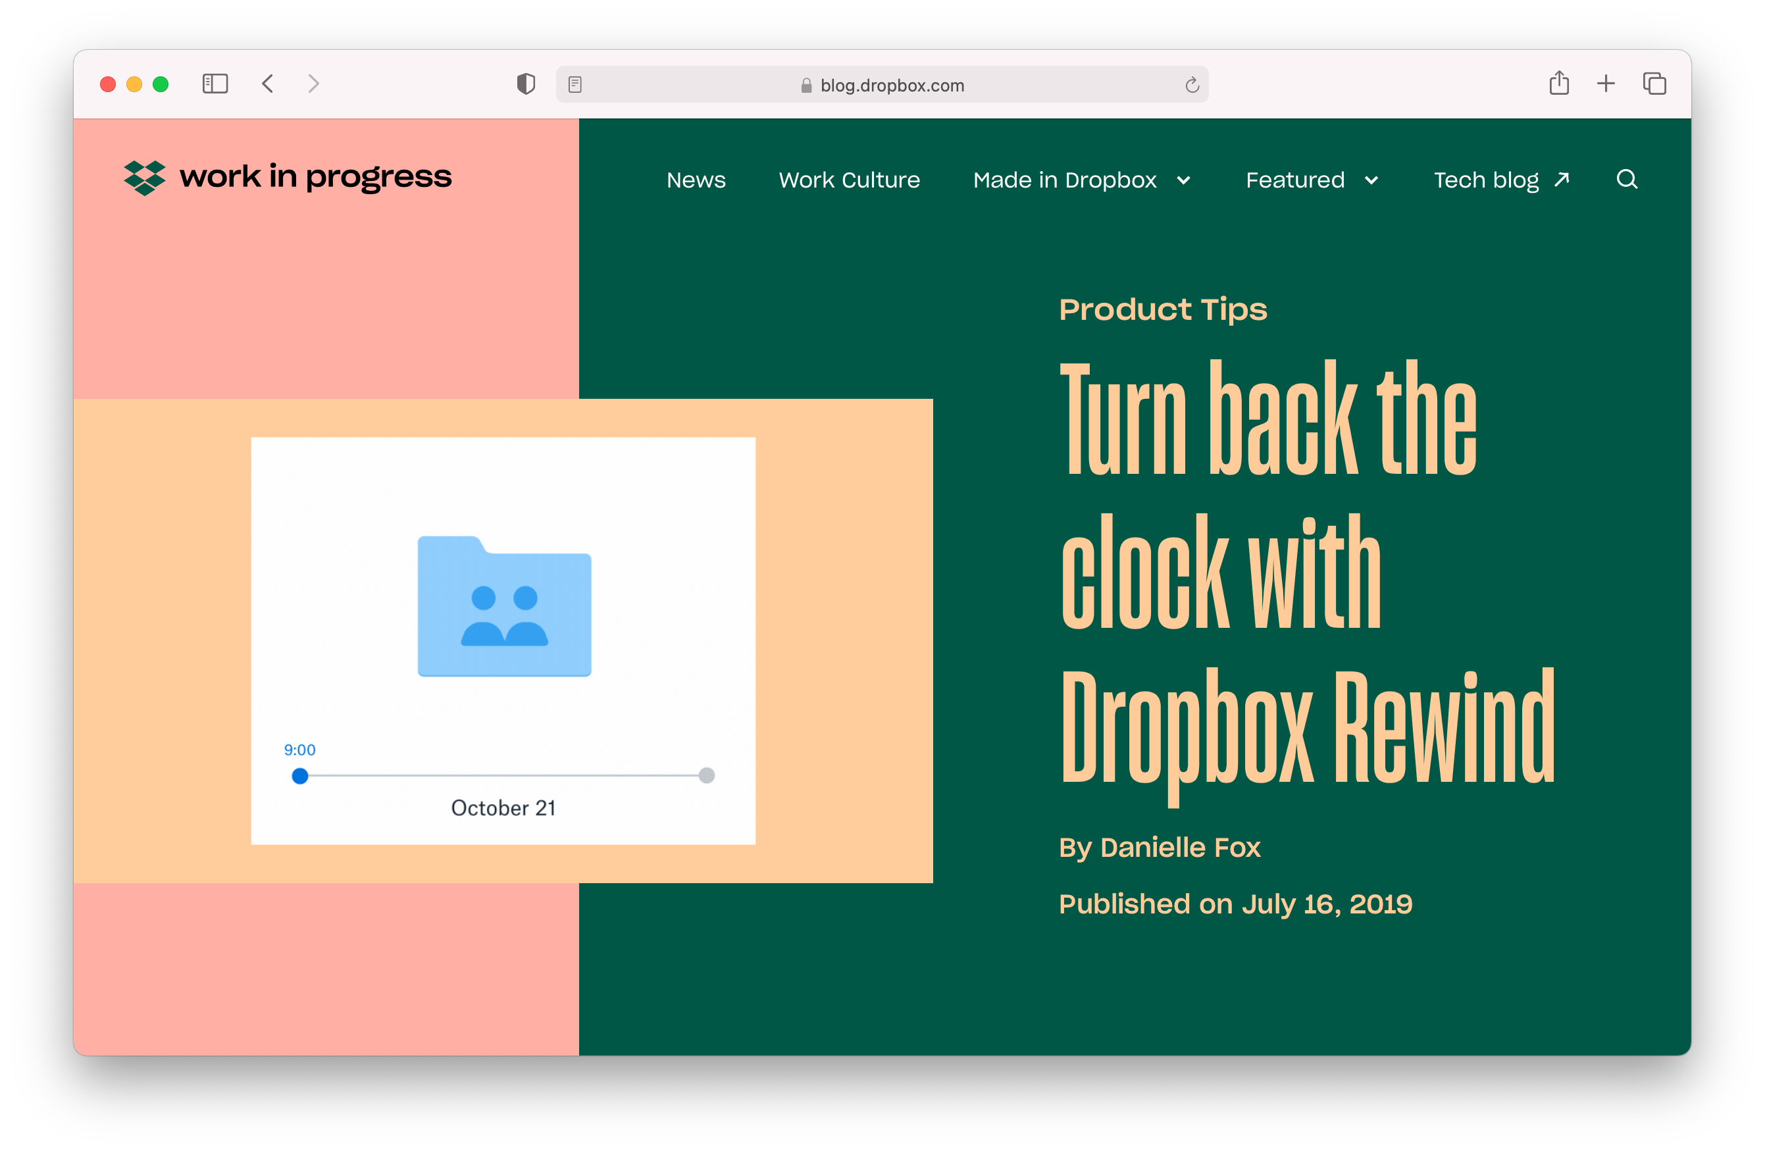Go forward with the forward arrow

[x=314, y=84]
